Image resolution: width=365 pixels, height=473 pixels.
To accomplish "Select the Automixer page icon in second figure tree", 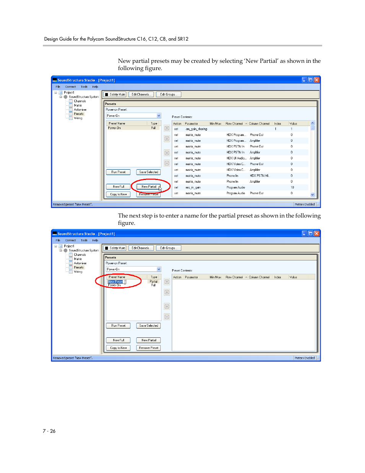I will point(71,263).
